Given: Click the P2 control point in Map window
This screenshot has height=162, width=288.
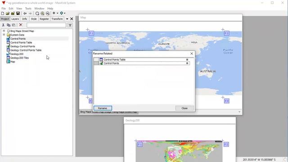Looking at the screenshot, I should 227,33.
